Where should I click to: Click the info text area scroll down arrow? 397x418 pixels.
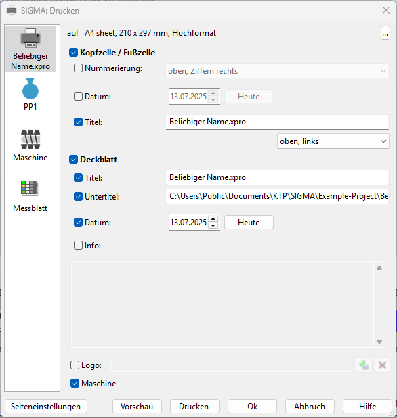(379, 342)
